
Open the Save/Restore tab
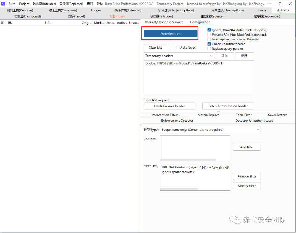point(277,115)
